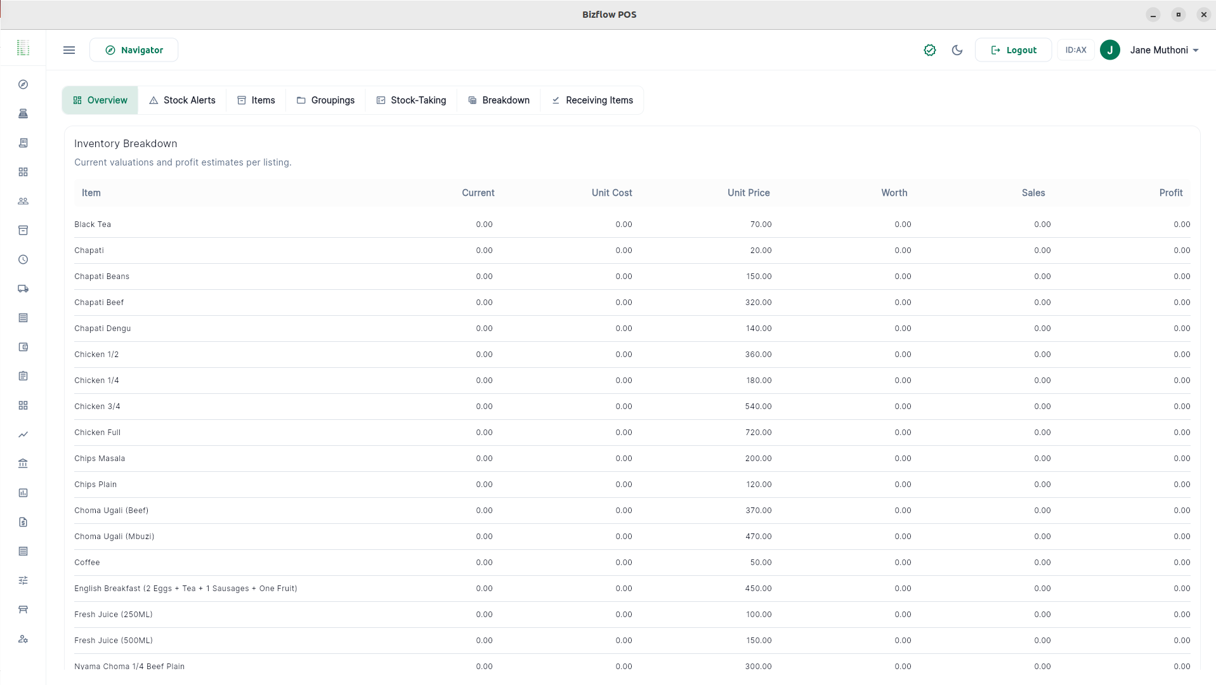The width and height of the screenshot is (1216, 685).
Task: Select the delivery truck sidebar icon
Action: pos(23,289)
